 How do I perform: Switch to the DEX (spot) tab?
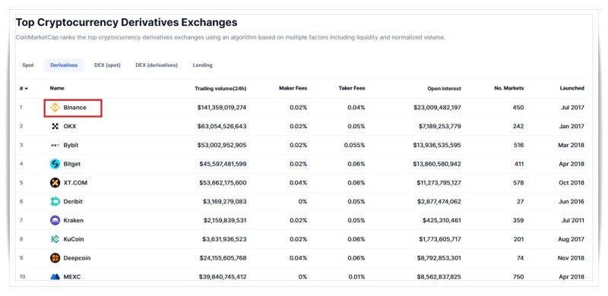tap(107, 65)
